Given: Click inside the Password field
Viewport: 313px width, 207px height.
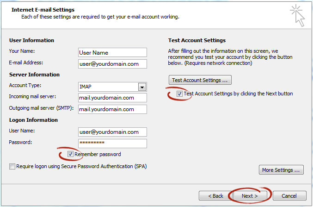Looking at the screenshot, I should [x=112, y=144].
